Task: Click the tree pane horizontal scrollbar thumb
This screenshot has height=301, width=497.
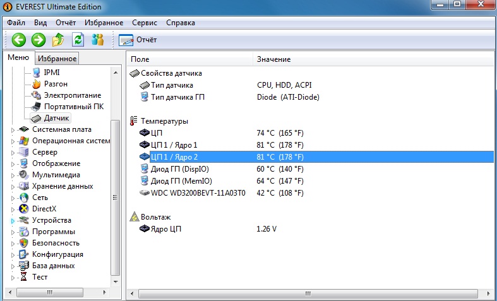Action: click(x=50, y=292)
